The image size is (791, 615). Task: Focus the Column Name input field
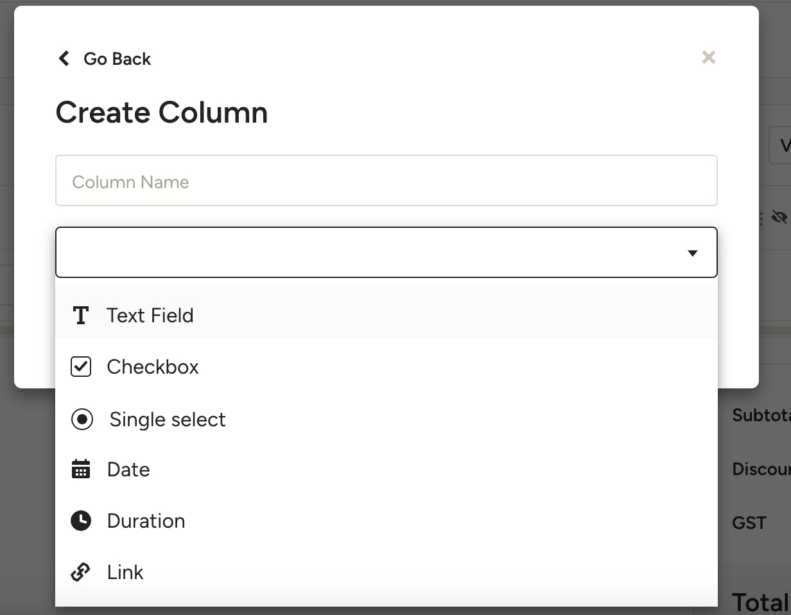[x=386, y=181]
